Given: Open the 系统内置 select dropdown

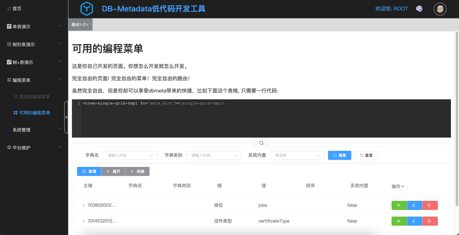Looking at the screenshot, I should tap(297, 155).
